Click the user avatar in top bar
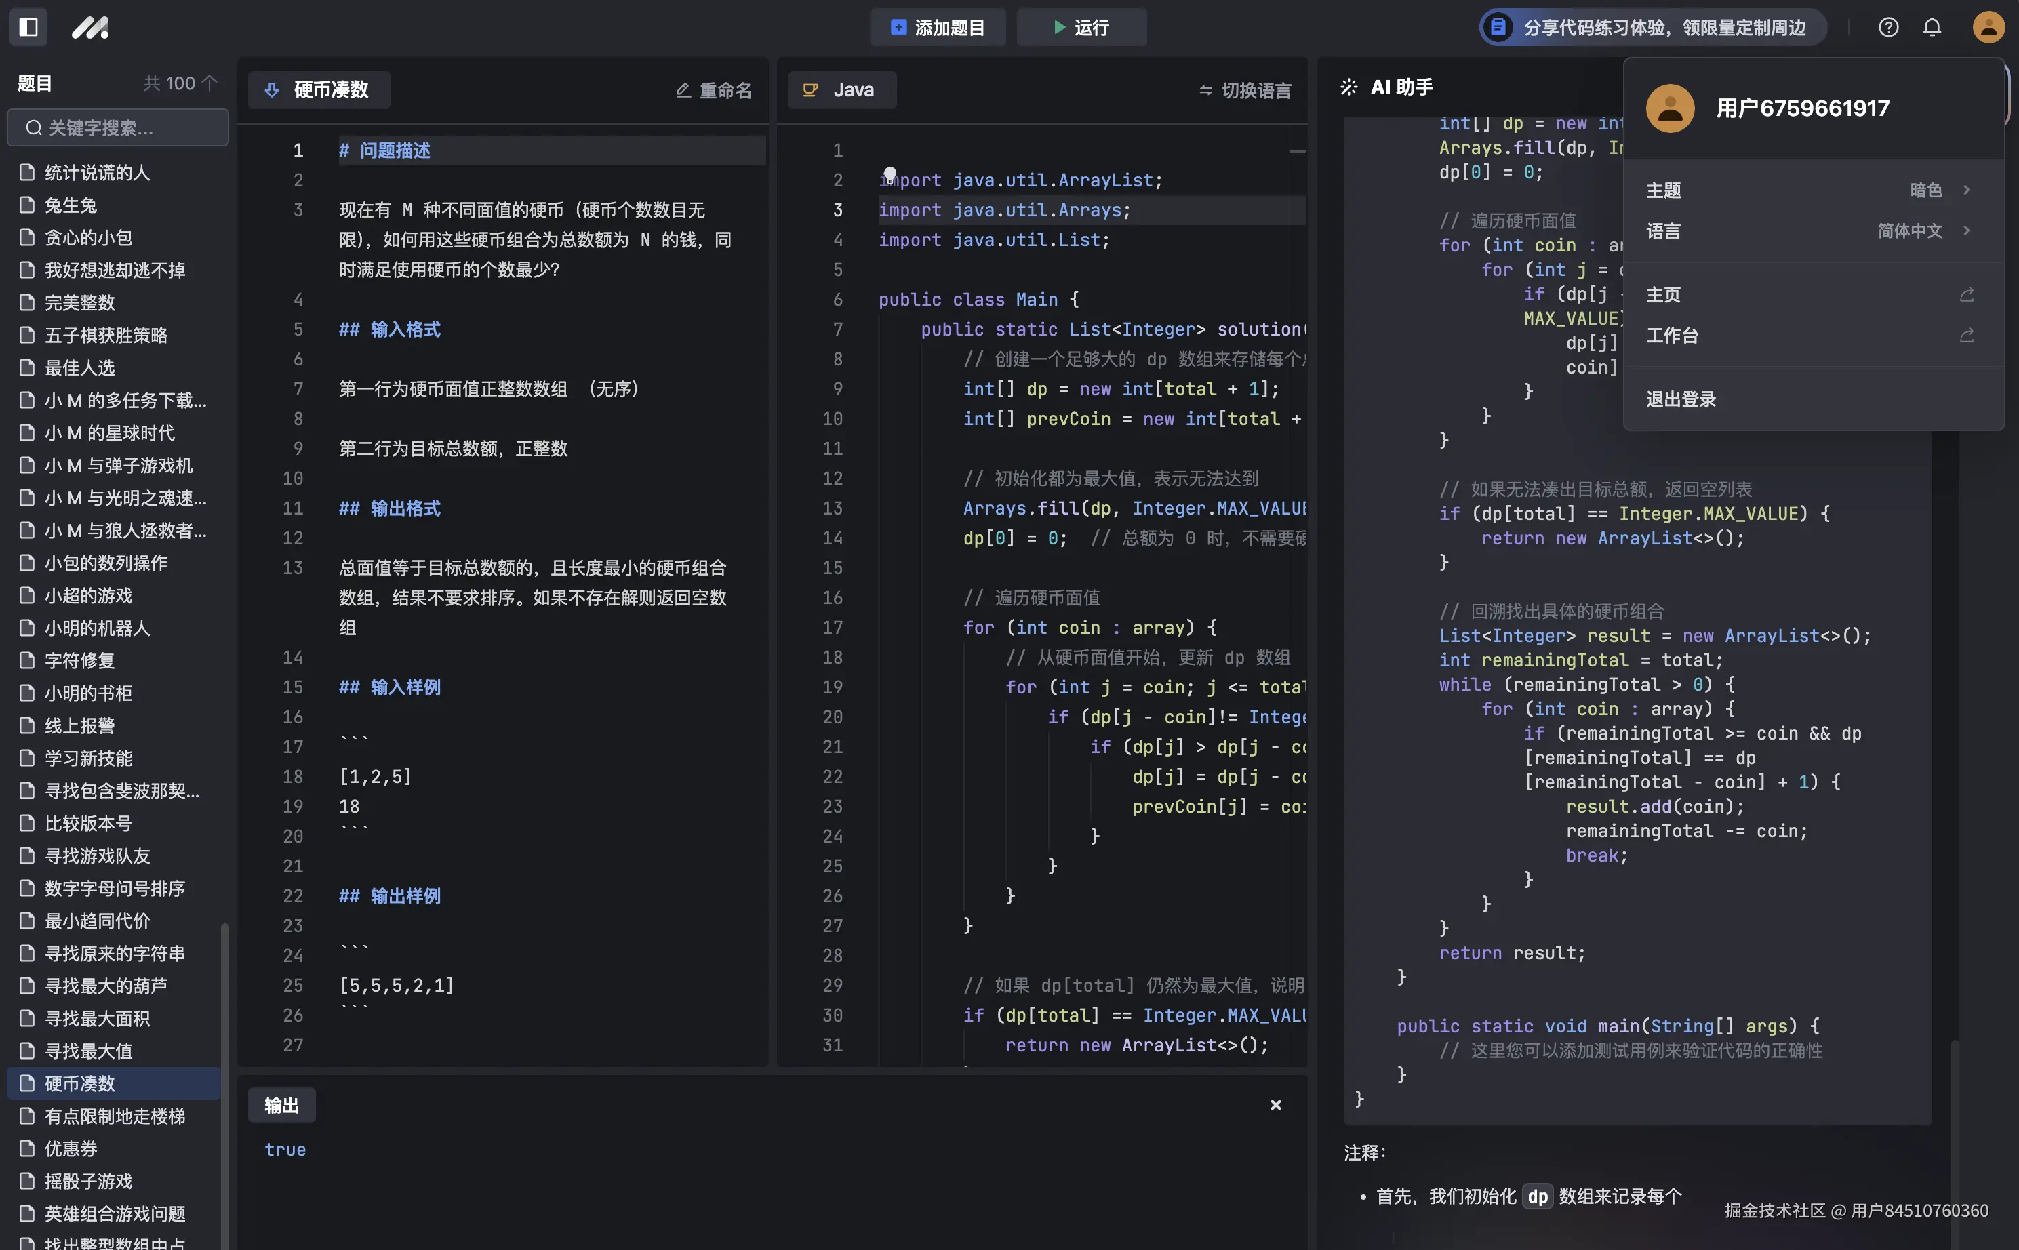The width and height of the screenshot is (2019, 1250). [1988, 27]
